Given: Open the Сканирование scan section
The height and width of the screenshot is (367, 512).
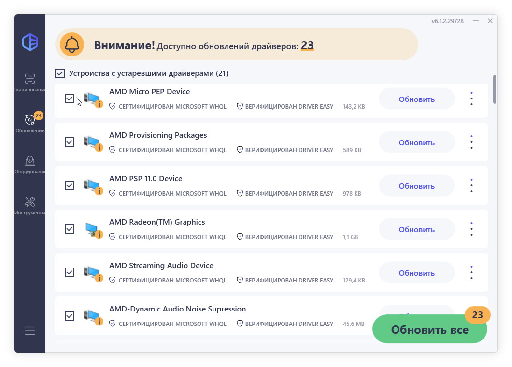Looking at the screenshot, I should (x=30, y=82).
